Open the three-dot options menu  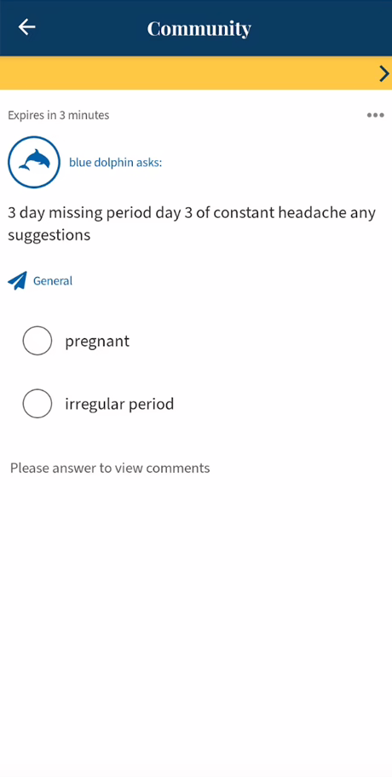pos(375,116)
